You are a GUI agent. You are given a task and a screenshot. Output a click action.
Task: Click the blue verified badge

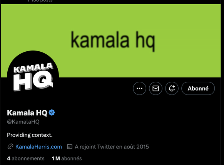coord(52,113)
